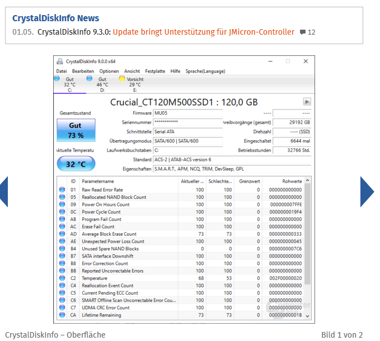Viewport: 380px width, 341px height.
Task: Click status icon of Average Block Erase Count
Action: [62, 234]
